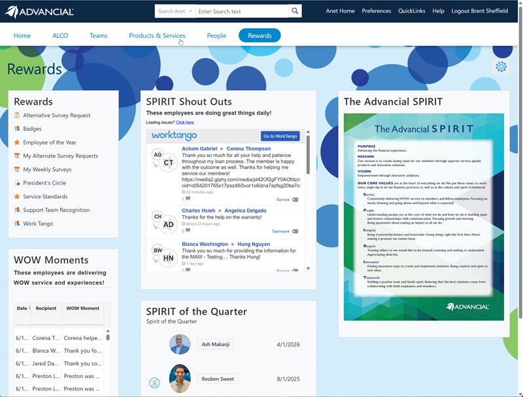Click the comment icon on Acham Gabriel post
This screenshot has height=397, width=523.
pos(188,199)
